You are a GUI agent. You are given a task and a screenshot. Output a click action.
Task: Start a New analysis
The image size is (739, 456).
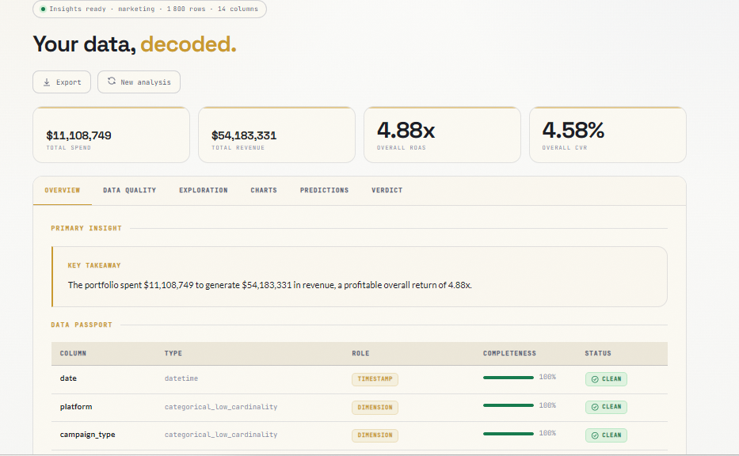point(139,82)
